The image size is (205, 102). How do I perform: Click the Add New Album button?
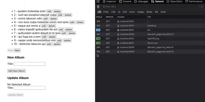(16, 71)
